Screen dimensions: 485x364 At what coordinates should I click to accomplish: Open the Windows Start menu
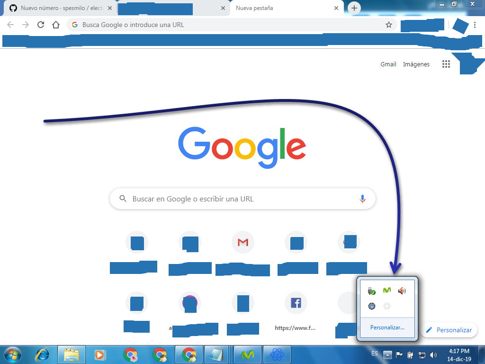[x=13, y=355]
